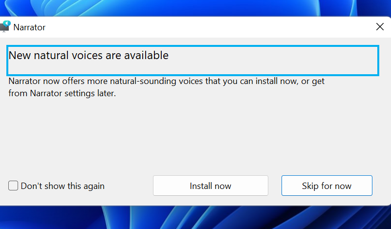Viewport: 391px width, 229px height.
Task: Tick the "Don't show this again" checkbox
Action: 13,186
